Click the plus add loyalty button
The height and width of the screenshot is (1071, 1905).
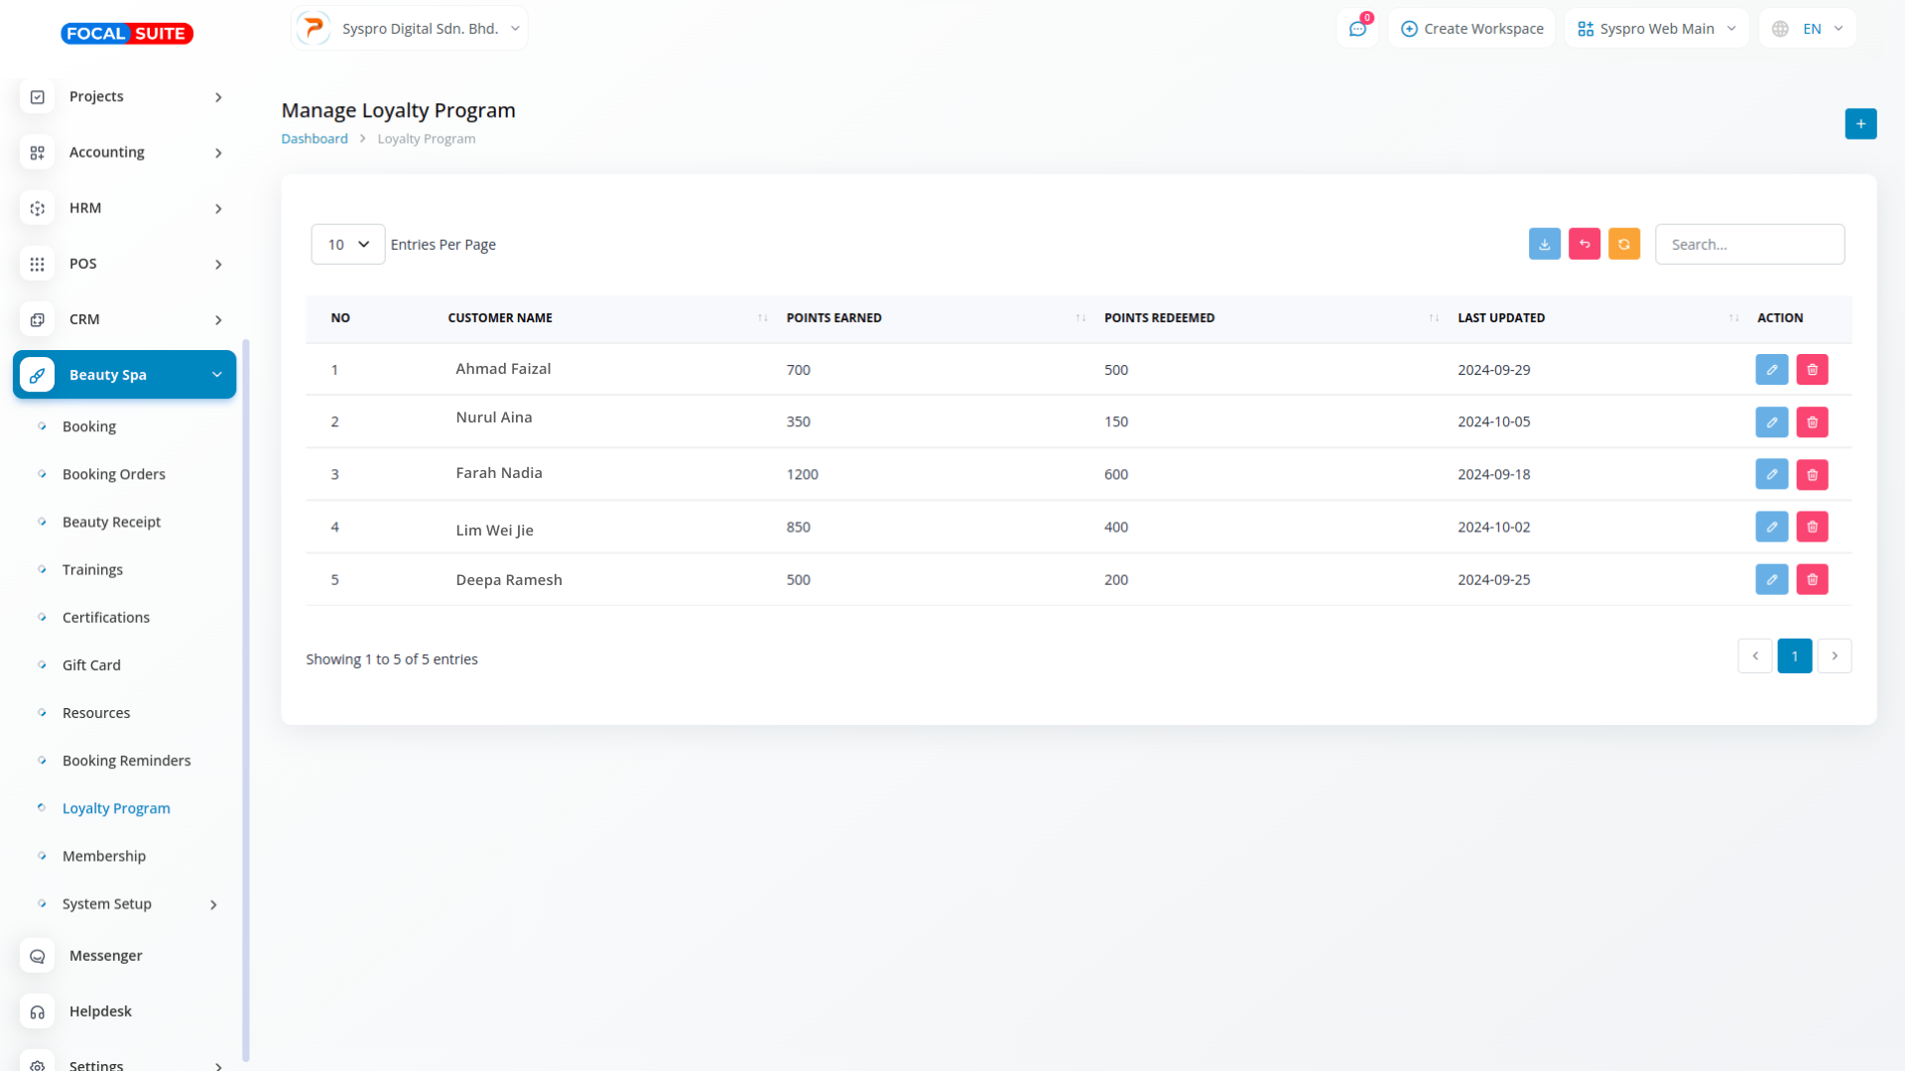click(x=1860, y=124)
